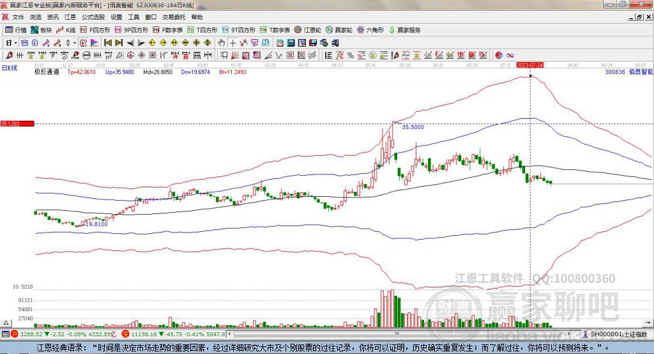654x354 pixels.
Task: Click the red-blue yin-yang icon
Action: pos(499,56)
